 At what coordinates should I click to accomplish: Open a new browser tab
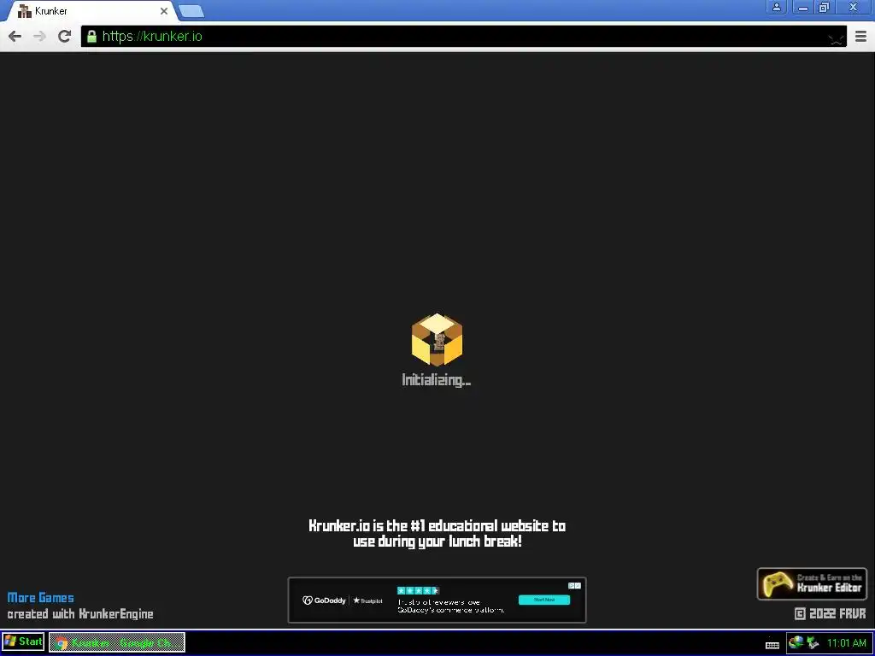191,11
